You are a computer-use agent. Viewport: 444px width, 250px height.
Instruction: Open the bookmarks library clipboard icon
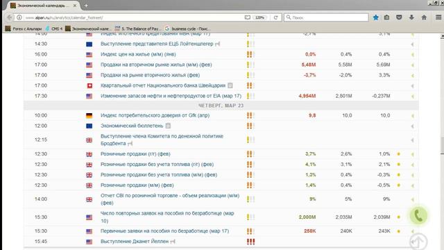coord(387,17)
